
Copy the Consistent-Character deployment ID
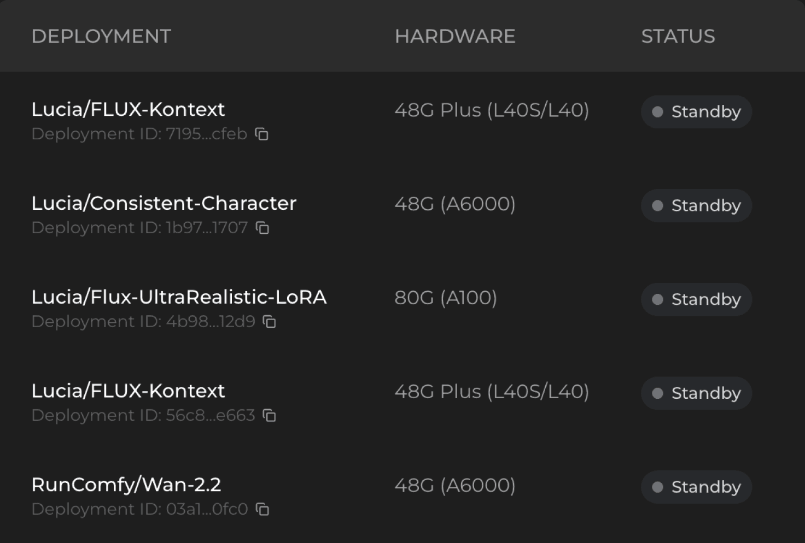pos(262,228)
